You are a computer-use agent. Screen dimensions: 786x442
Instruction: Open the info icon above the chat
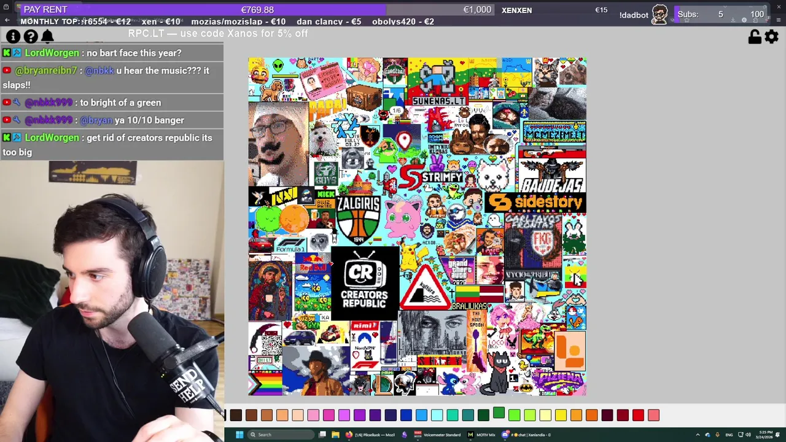coord(13,37)
